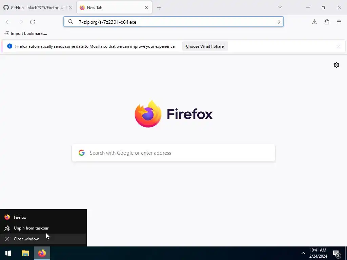
Task: Open a new tab with plus button
Action: pos(159,8)
